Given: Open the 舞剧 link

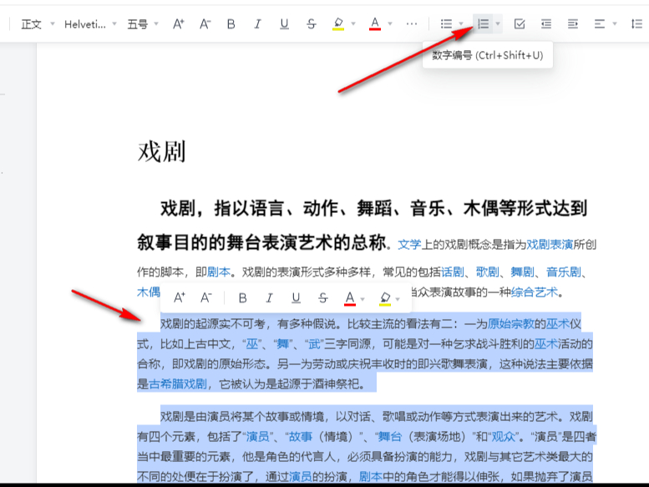Looking at the screenshot, I should click(x=522, y=271).
